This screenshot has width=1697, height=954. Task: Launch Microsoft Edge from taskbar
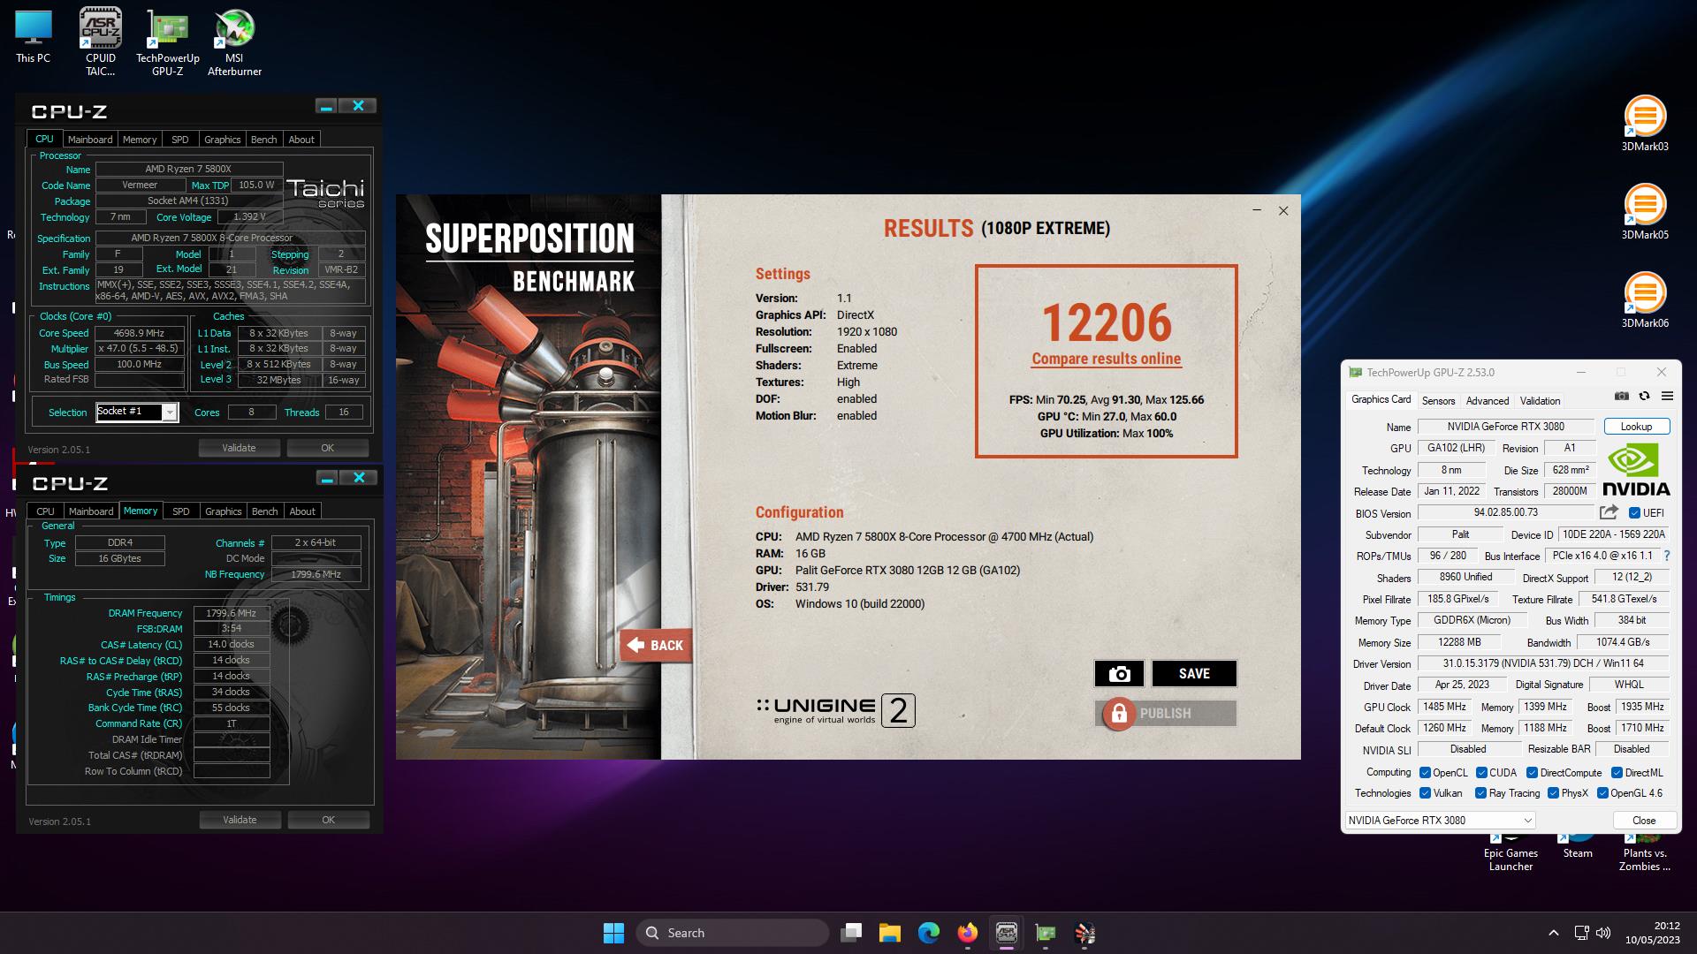click(x=929, y=933)
